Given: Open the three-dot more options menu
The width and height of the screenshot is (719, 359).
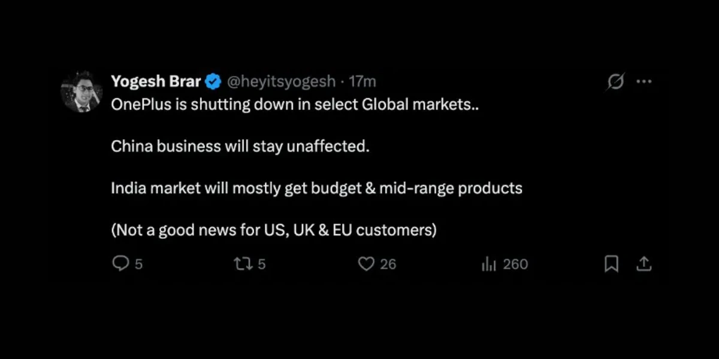Looking at the screenshot, I should 644,81.
